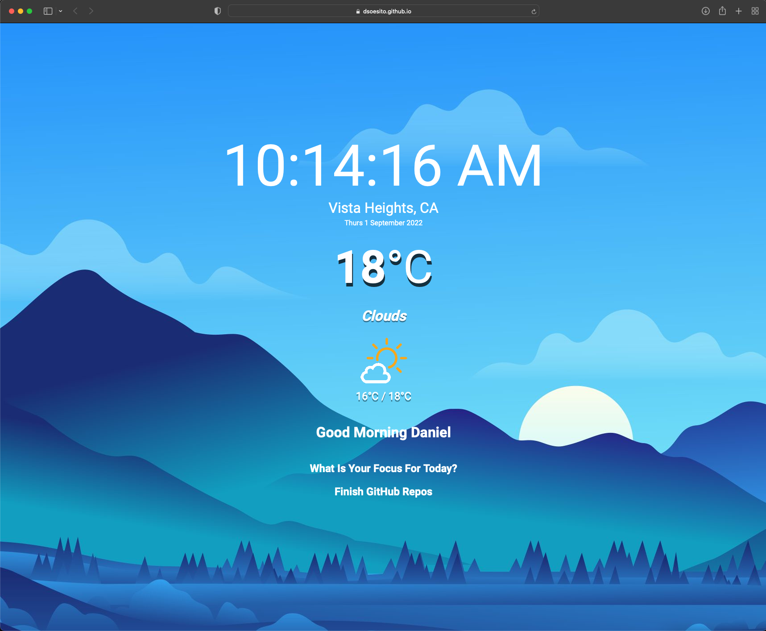Click the back navigation arrow
This screenshot has height=631, width=766.
[75, 11]
